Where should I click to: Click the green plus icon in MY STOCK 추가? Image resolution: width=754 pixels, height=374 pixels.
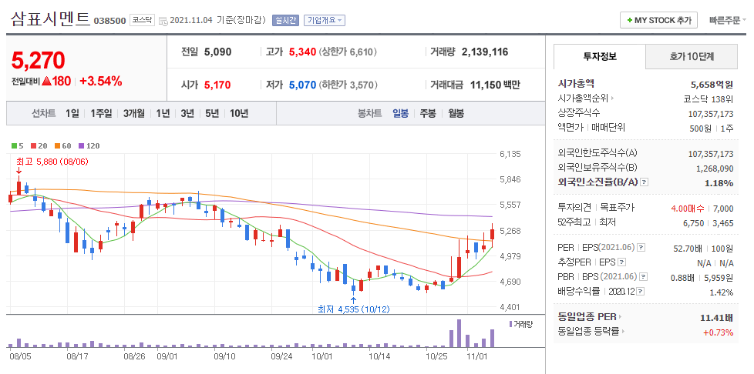click(x=629, y=21)
